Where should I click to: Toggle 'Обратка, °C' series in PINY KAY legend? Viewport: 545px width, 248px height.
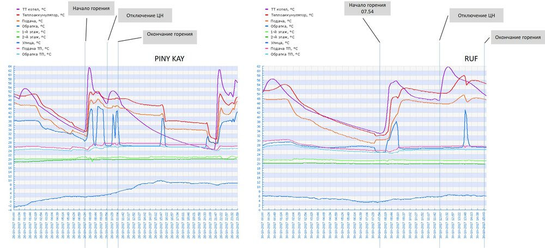(30, 26)
